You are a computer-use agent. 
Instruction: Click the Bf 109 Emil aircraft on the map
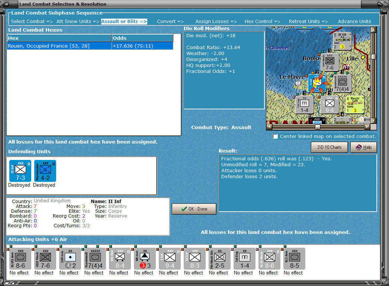342,41
